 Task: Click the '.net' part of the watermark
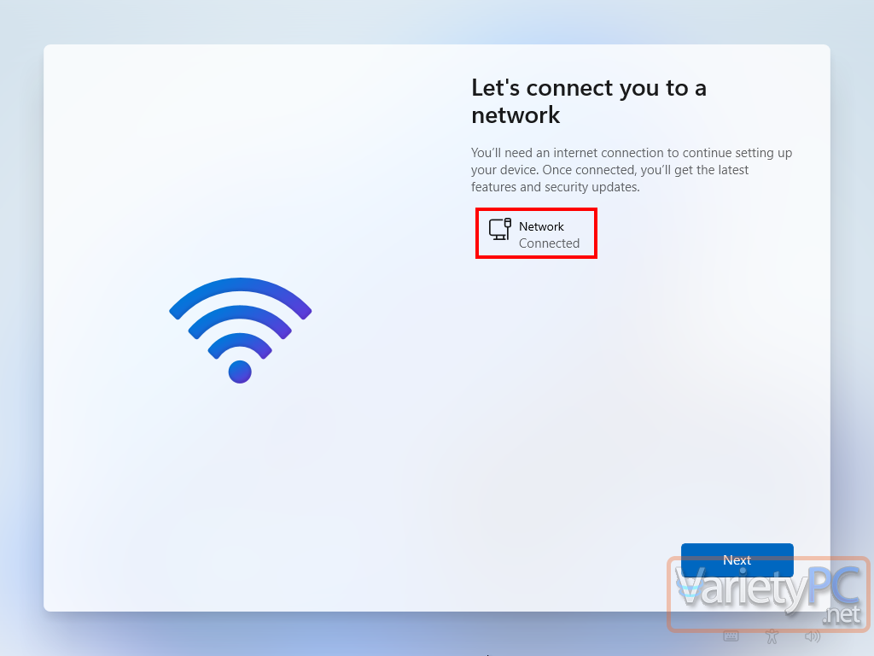pos(842,614)
